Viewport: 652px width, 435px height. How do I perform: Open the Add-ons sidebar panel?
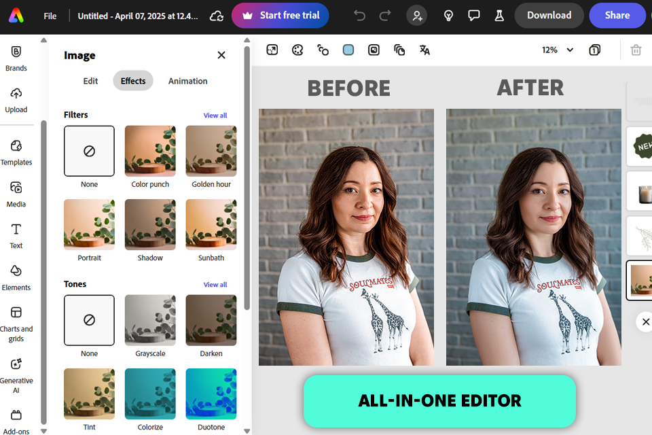16,422
